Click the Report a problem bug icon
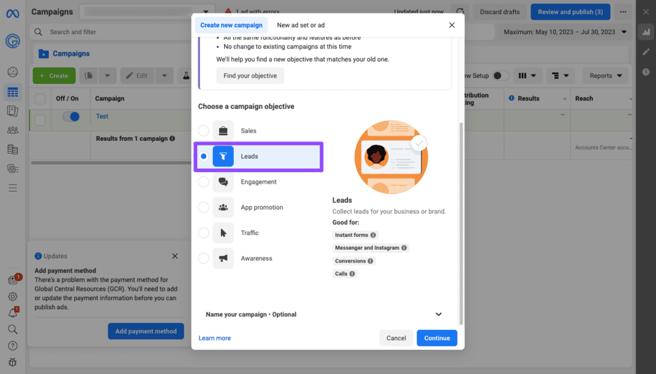The height and width of the screenshot is (374, 656). click(13, 362)
